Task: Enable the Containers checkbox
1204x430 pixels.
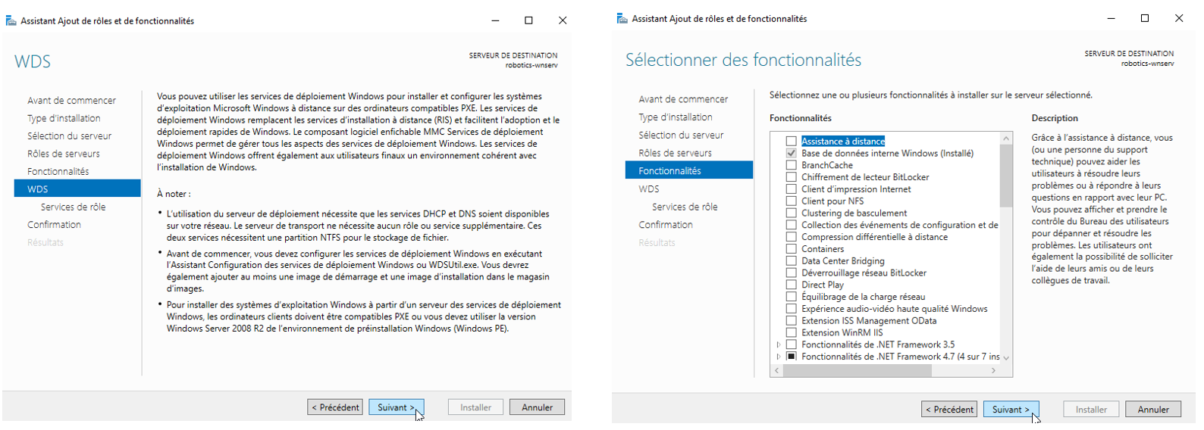Action: (791, 249)
